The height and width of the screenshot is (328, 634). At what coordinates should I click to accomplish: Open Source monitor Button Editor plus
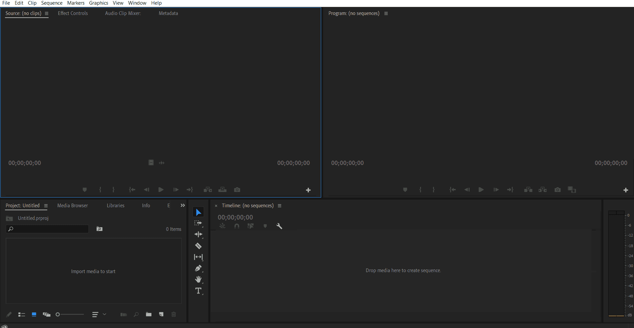coord(308,190)
